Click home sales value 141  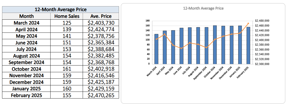tap(67, 36)
